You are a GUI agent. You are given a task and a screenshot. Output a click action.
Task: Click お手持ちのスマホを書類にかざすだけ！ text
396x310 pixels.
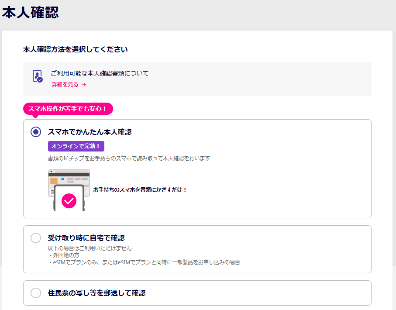pos(140,190)
